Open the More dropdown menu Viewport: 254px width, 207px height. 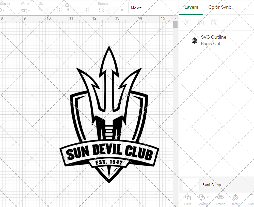[x=136, y=8]
